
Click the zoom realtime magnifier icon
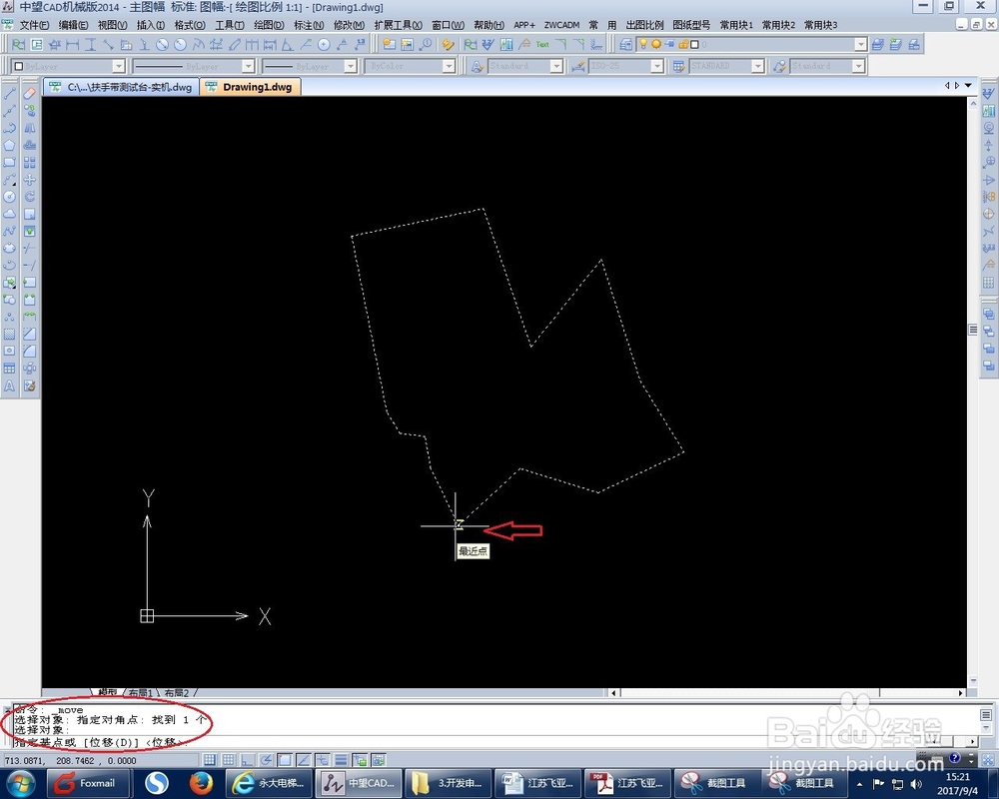click(425, 45)
